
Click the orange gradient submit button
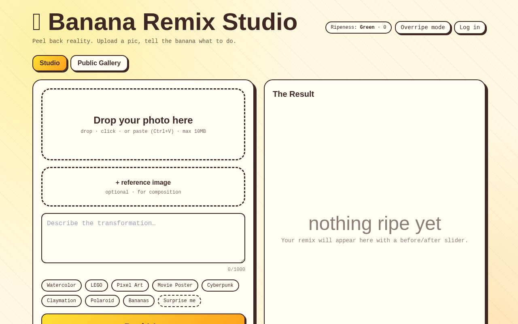coord(143,319)
